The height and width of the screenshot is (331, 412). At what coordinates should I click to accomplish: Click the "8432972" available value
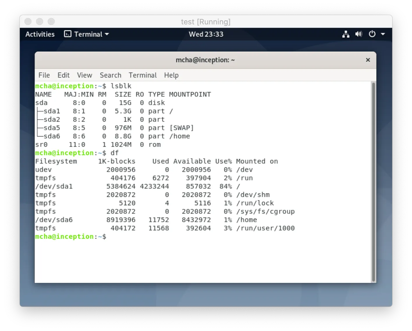[x=196, y=220]
